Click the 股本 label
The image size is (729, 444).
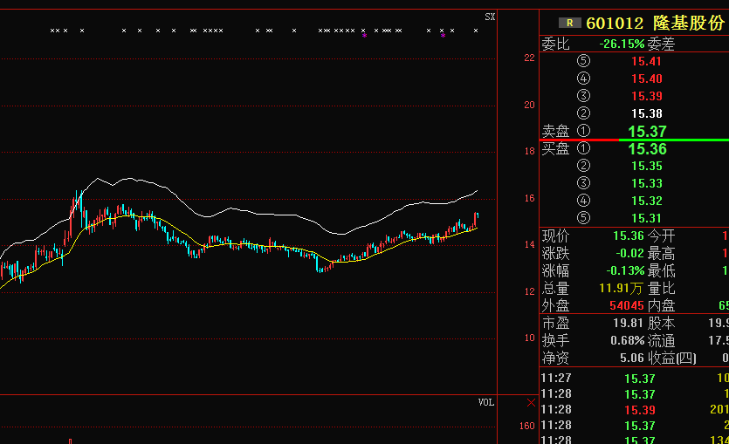[x=661, y=324]
